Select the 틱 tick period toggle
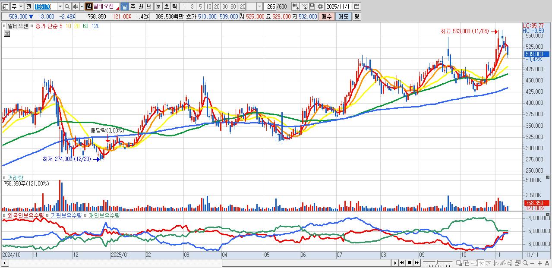552x268 pixels. pyautogui.click(x=174, y=6)
